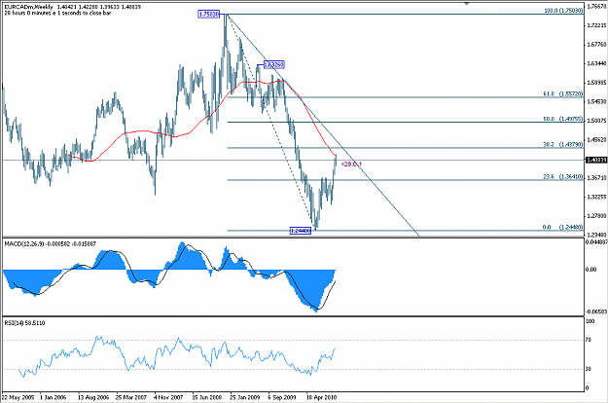The image size is (608, 403).
Task: Click the 4 Nov 2007 date label
Action: click(168, 397)
